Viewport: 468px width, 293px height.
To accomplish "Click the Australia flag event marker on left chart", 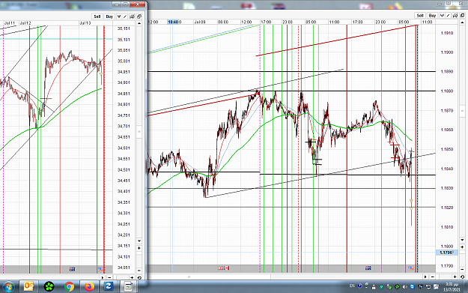I will click(x=72, y=269).
